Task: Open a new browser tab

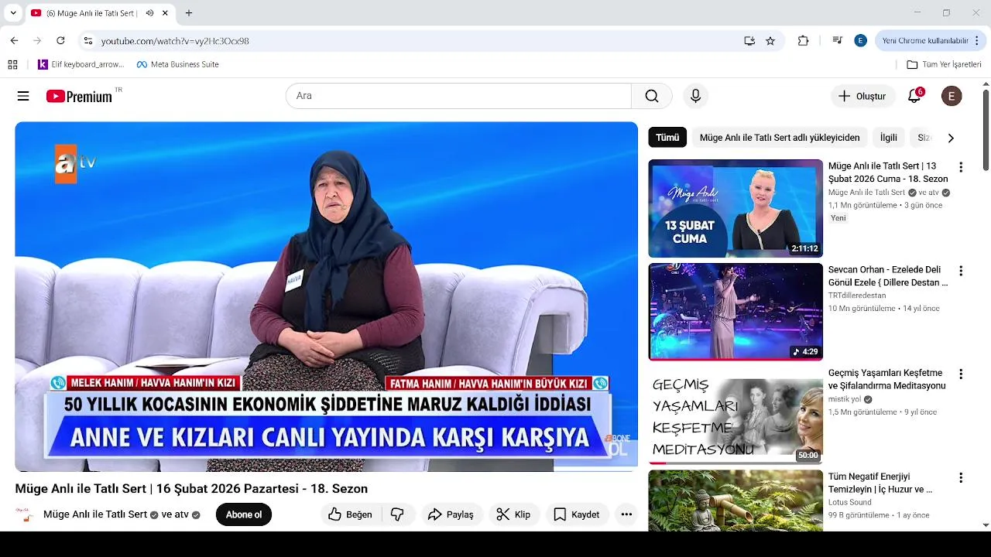Action: [x=189, y=13]
